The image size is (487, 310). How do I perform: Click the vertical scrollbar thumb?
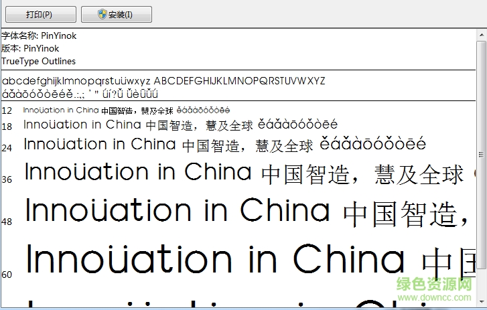coord(482,154)
